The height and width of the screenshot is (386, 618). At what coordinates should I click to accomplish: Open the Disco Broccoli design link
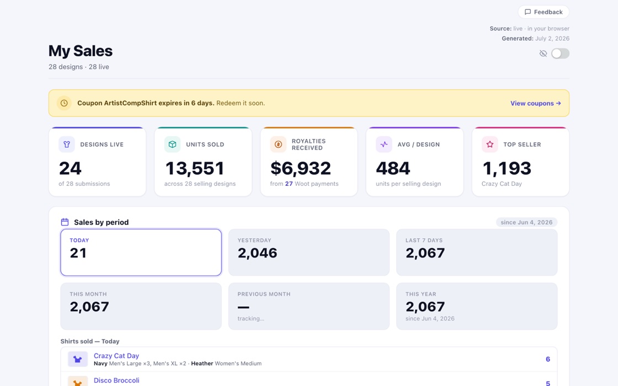[x=116, y=380]
